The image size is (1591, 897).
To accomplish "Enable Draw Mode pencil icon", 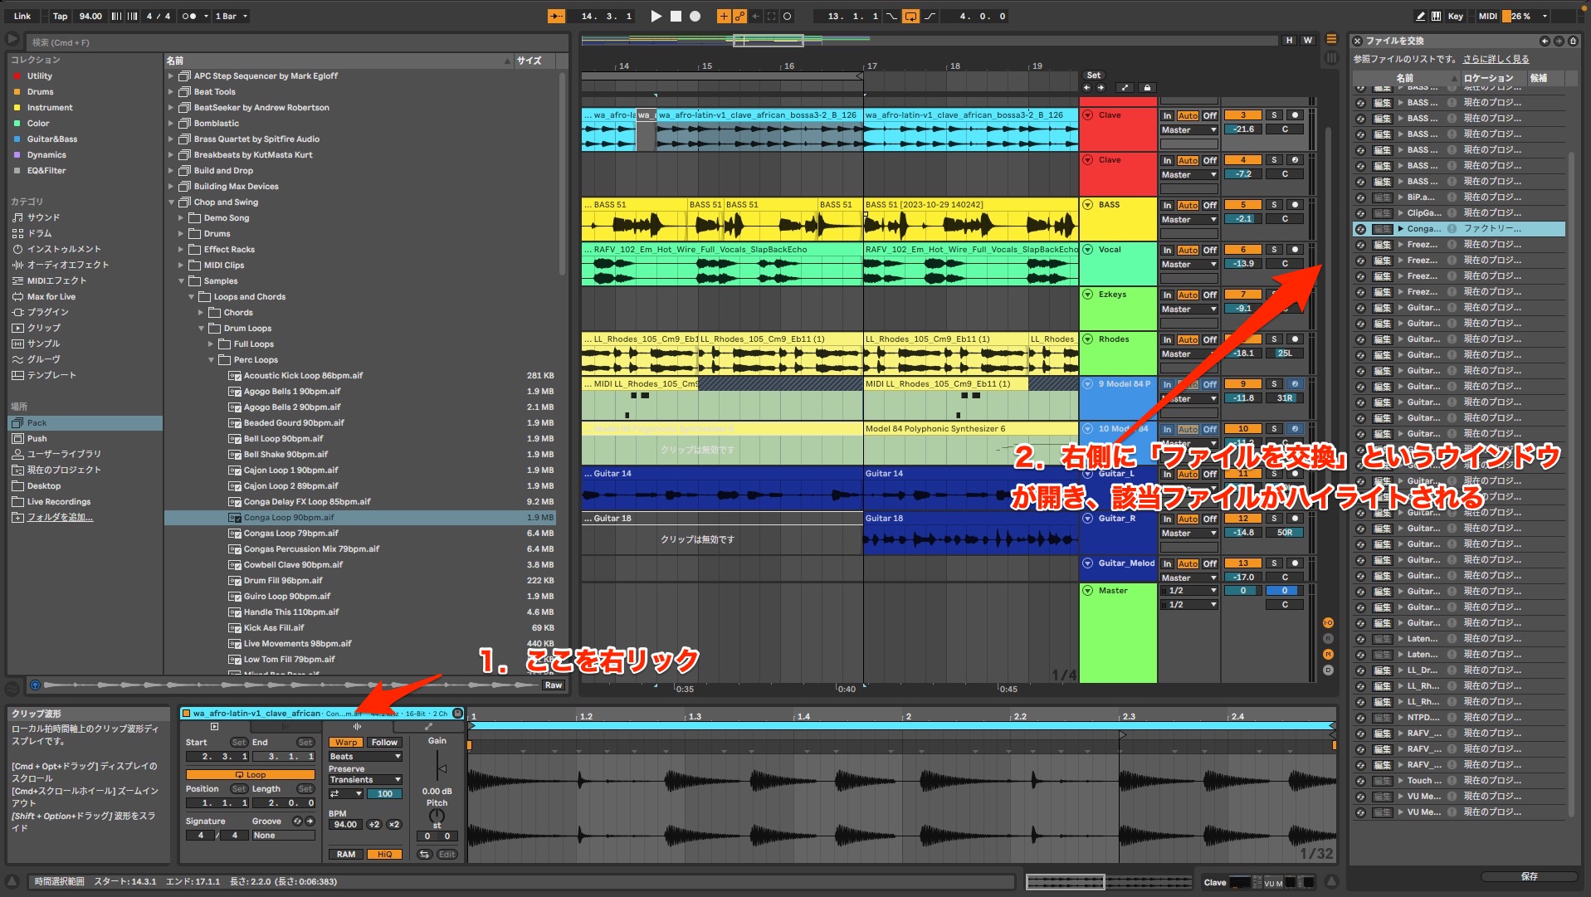I will pyautogui.click(x=1420, y=16).
